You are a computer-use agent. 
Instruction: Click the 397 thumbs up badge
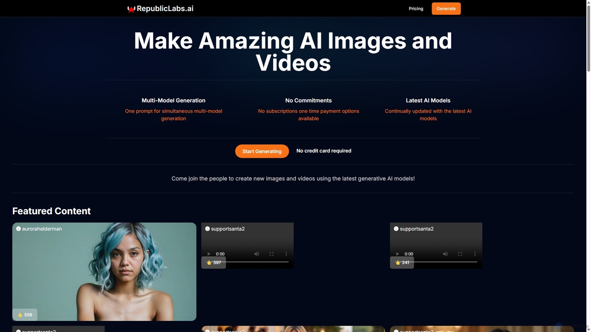pyautogui.click(x=214, y=262)
